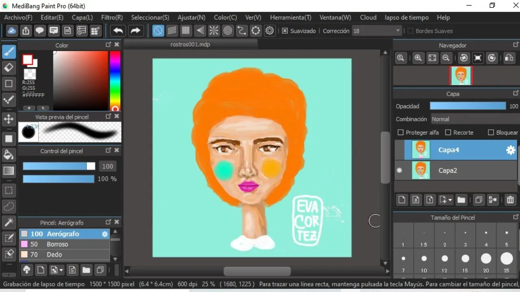Screen dimensions: 520x292
Task: Open the Filtro(R) menu
Action: (112, 17)
